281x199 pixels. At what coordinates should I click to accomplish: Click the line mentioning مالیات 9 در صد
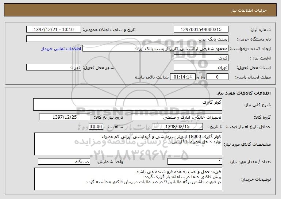[154, 182]
